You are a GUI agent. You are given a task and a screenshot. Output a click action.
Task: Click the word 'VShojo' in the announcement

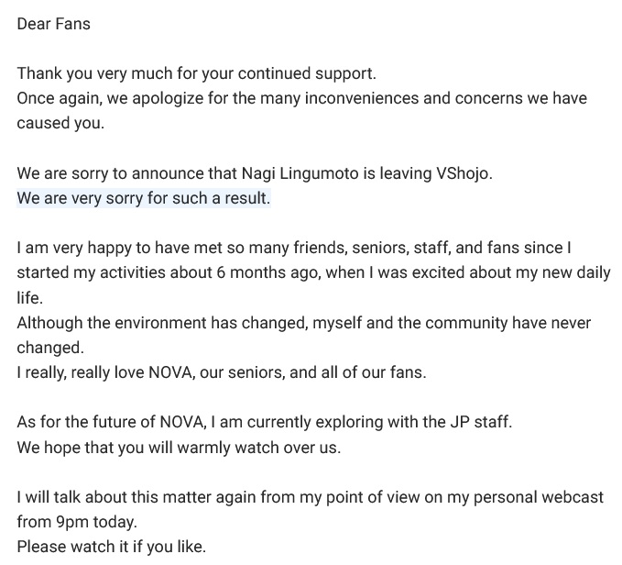coord(463,173)
